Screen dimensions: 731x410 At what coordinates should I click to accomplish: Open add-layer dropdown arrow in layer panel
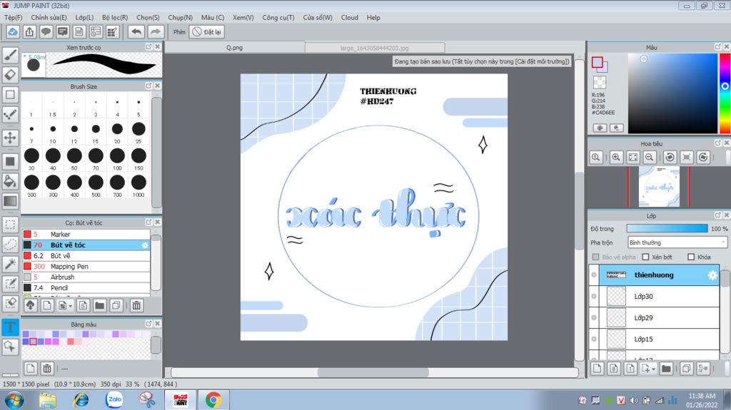tap(654, 369)
